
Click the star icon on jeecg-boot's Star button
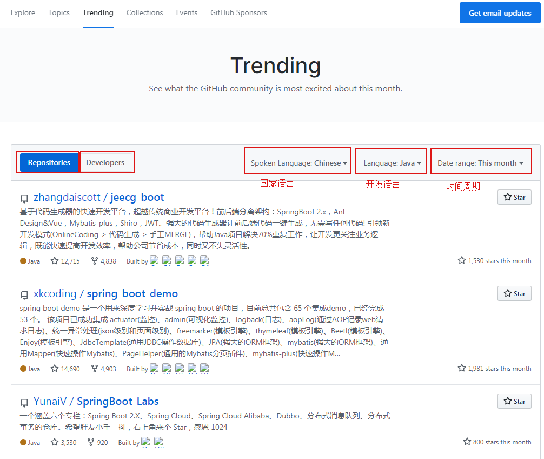tap(508, 197)
